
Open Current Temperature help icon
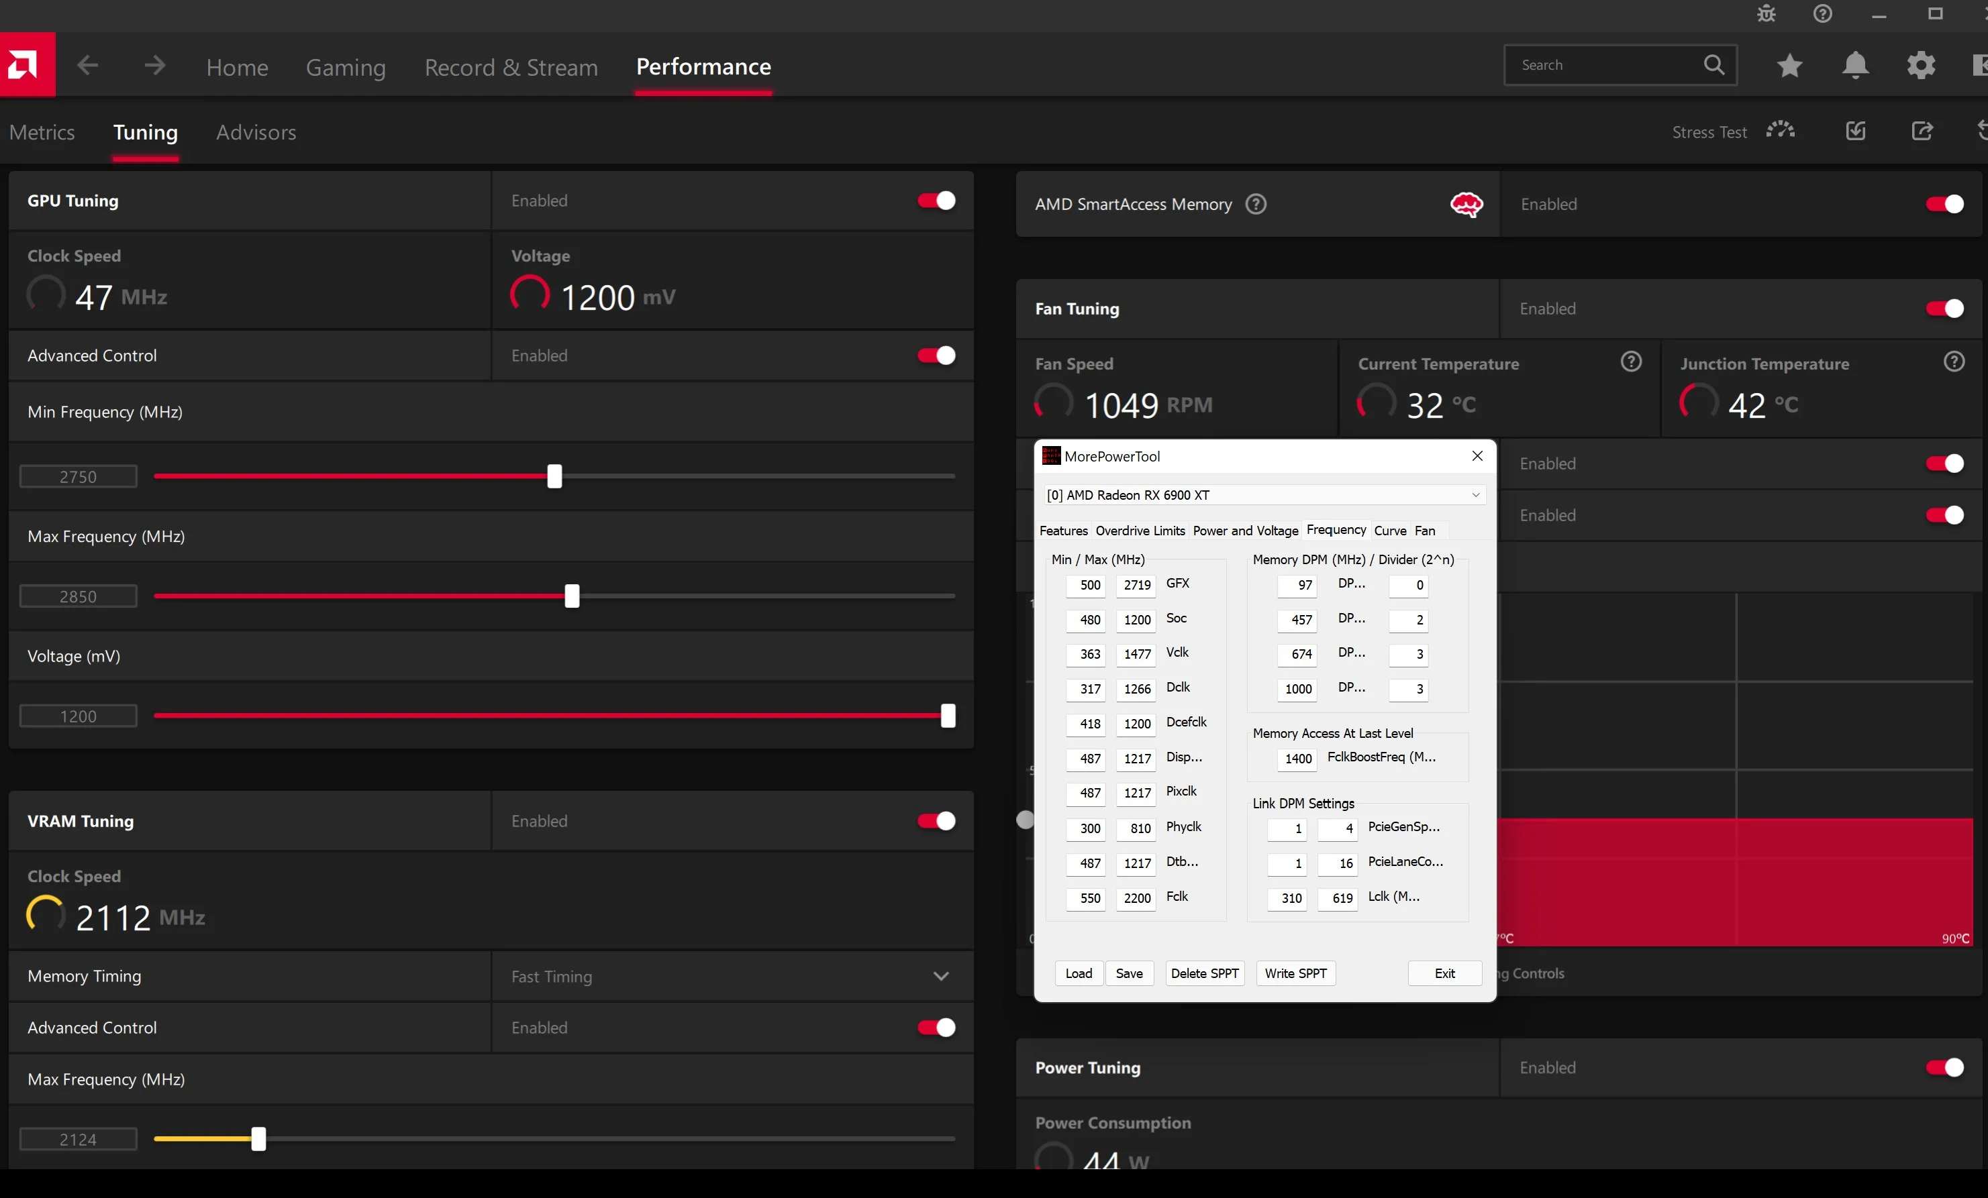pos(1630,362)
